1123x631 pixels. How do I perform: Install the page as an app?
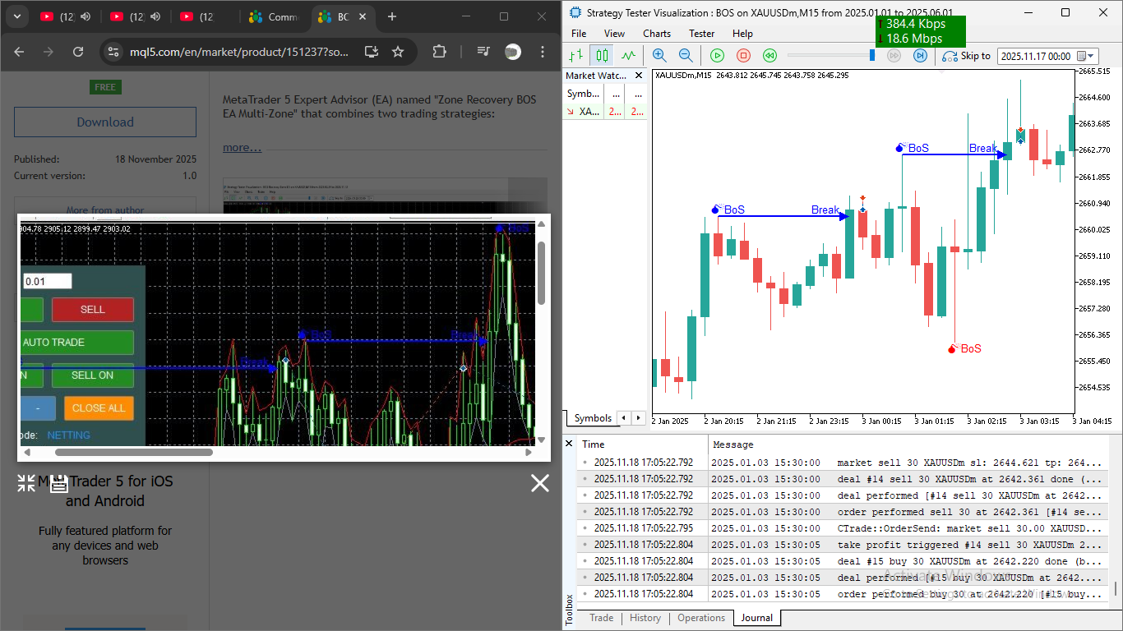(372, 52)
